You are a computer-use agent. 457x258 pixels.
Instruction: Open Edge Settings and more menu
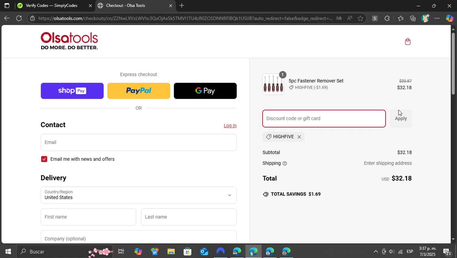click(x=437, y=18)
